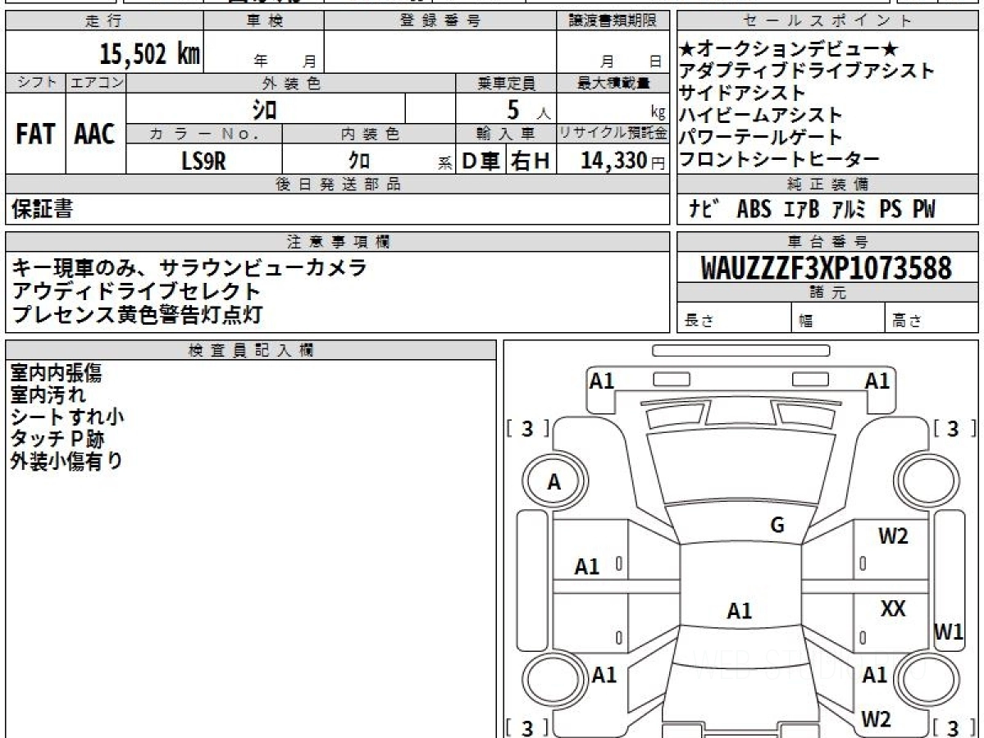This screenshot has height=738, width=984.
Task: Select the セールスポイント heading
Action: click(828, 21)
